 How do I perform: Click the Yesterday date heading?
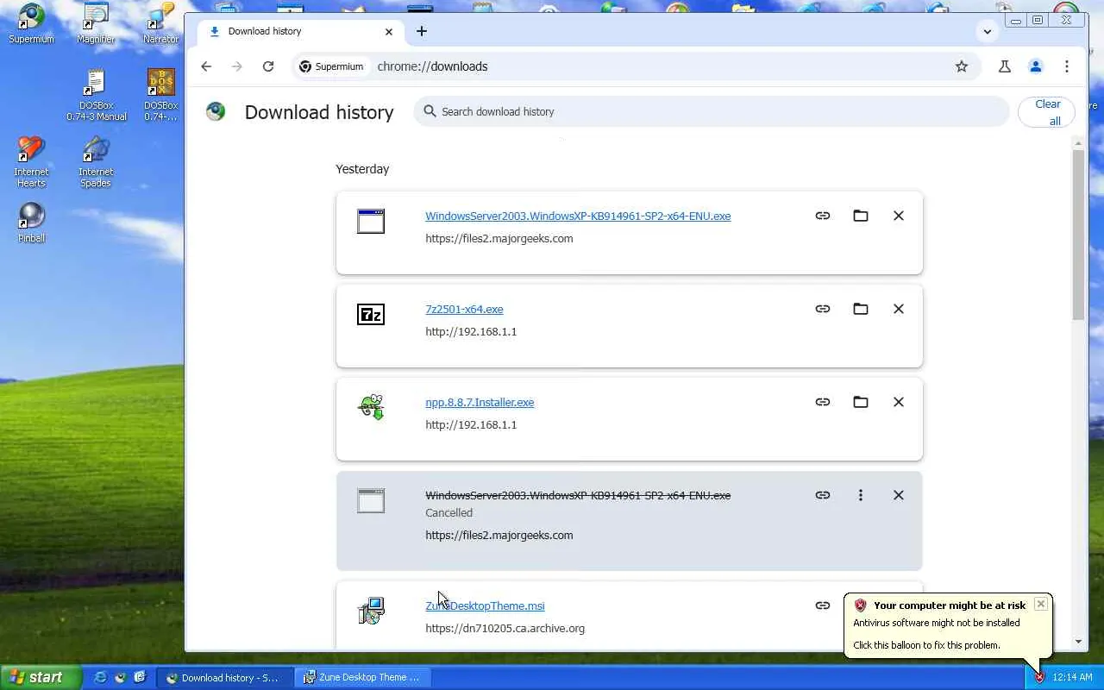click(x=362, y=169)
